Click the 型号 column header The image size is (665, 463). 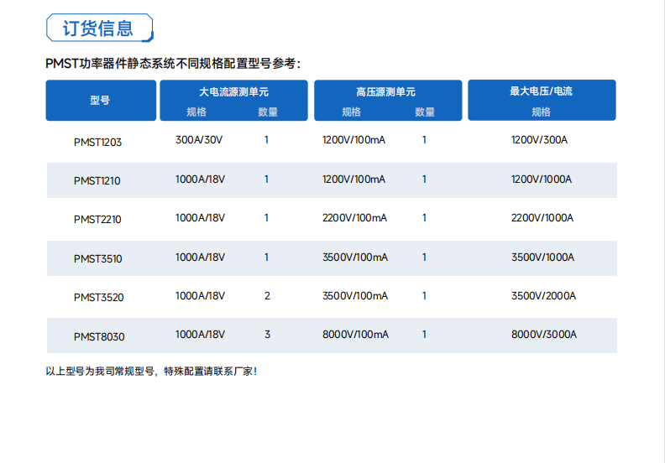pos(101,101)
